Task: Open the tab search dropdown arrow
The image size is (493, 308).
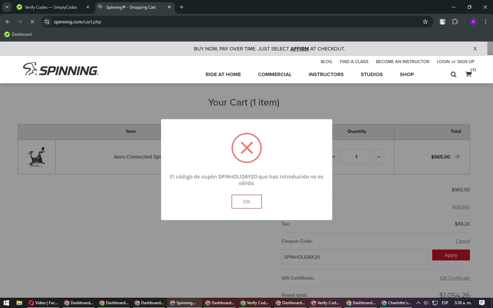Action: coord(7,7)
